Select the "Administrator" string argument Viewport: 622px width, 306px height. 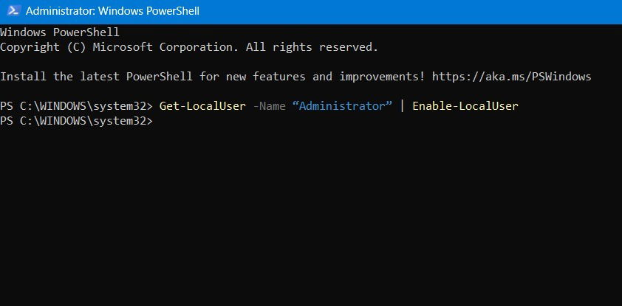pyautogui.click(x=342, y=106)
